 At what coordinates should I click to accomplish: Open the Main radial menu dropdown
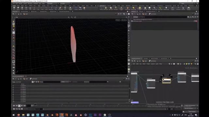66,4
